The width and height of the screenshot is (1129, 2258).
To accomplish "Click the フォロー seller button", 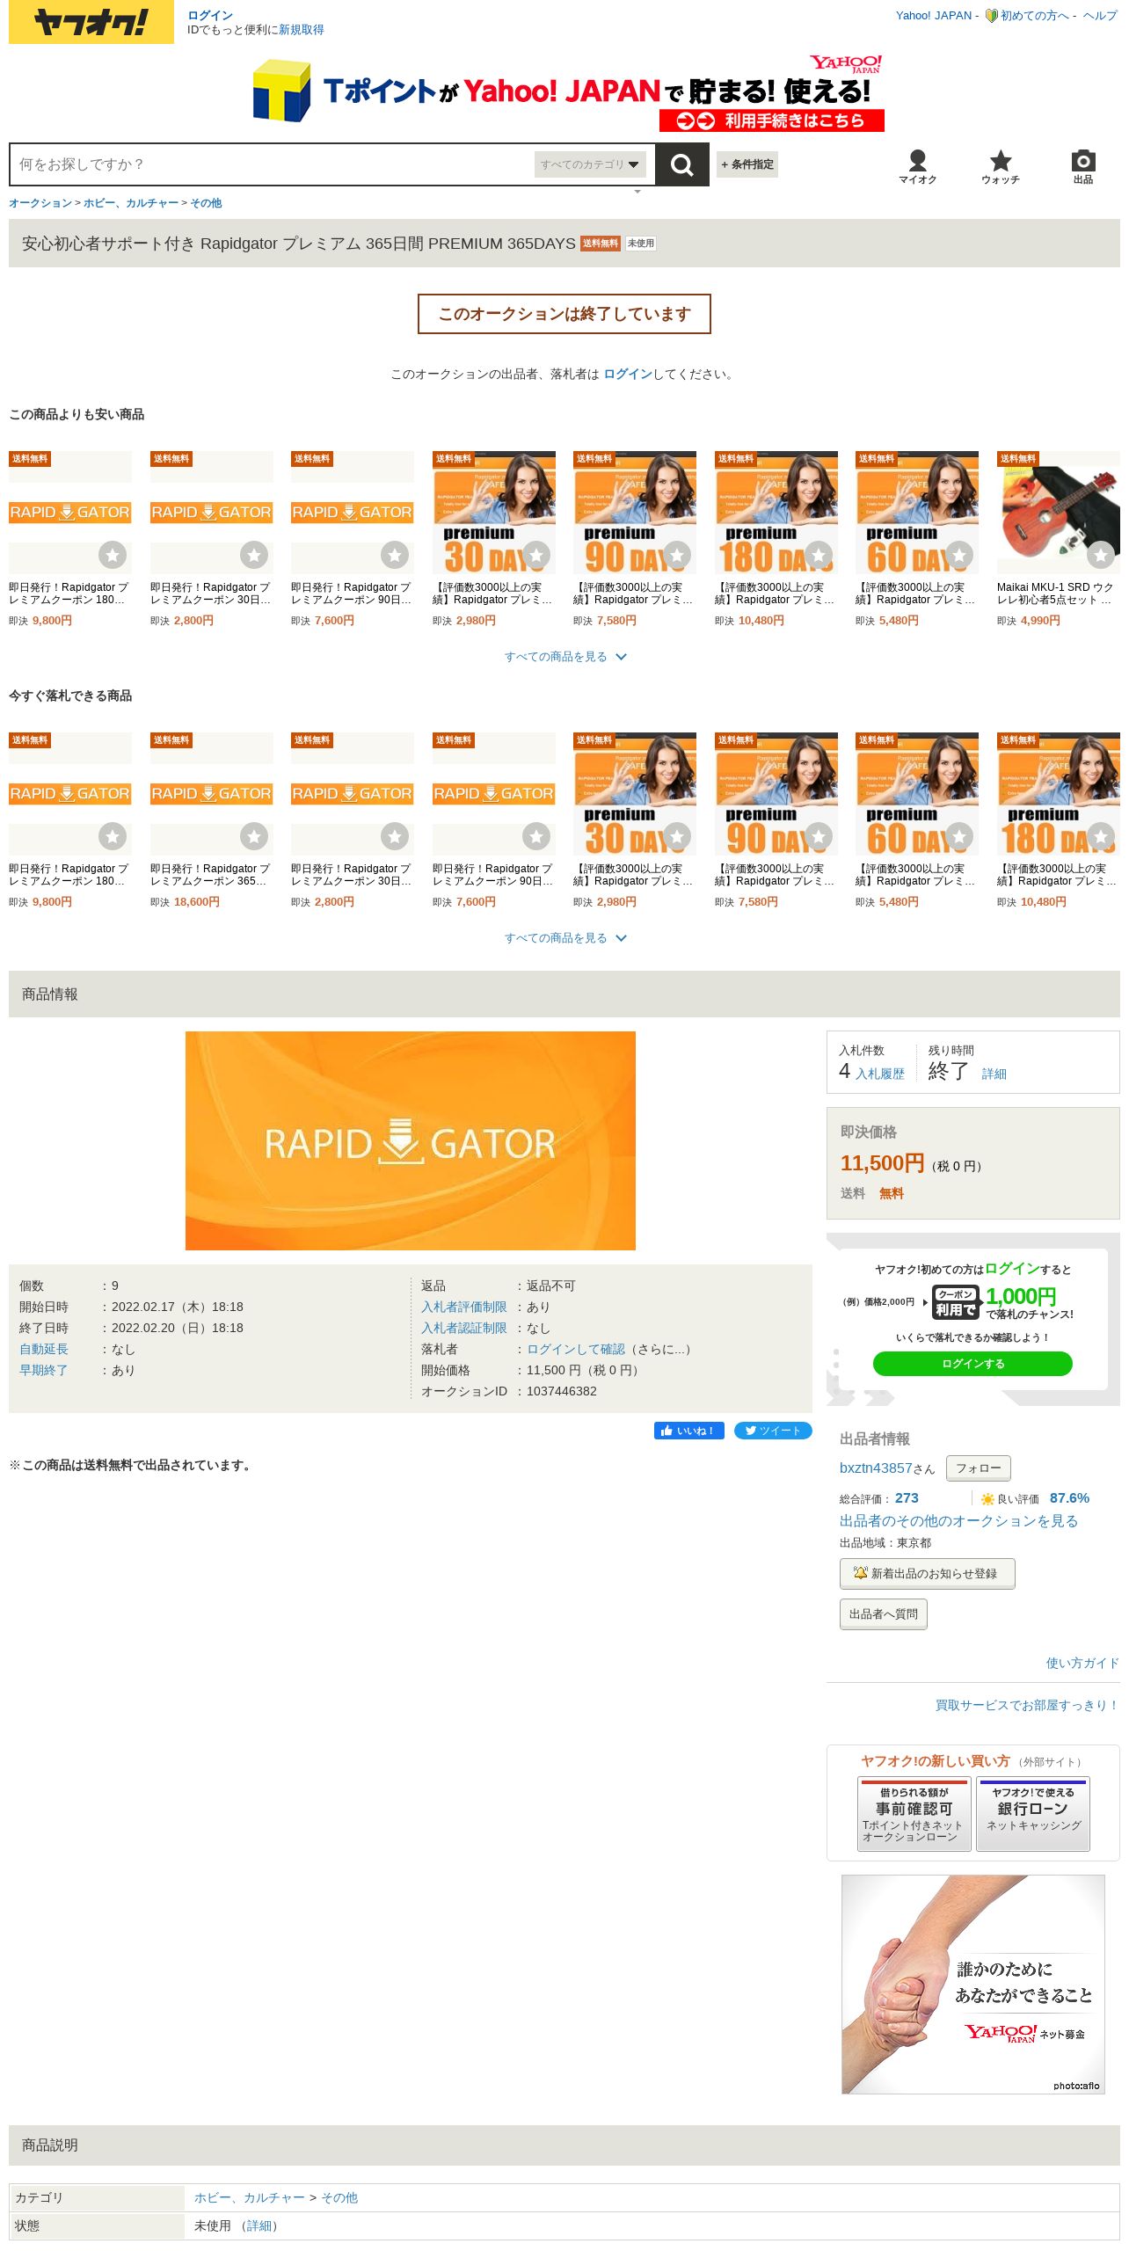I will [x=978, y=1468].
